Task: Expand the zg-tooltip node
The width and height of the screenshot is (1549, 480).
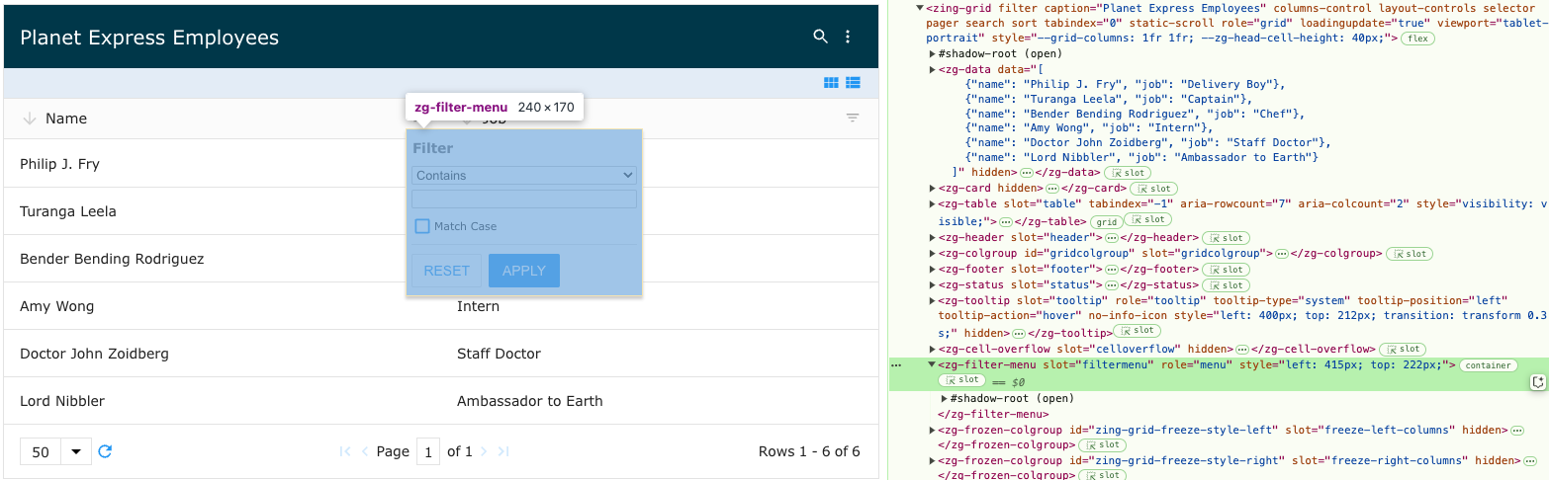Action: (932, 300)
